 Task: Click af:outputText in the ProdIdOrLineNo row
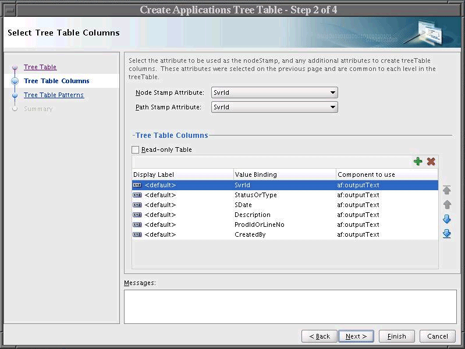358,225
